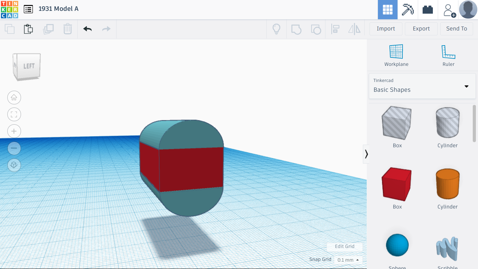
Task: Switch to the Bricks editor mode
Action: [x=428, y=9]
